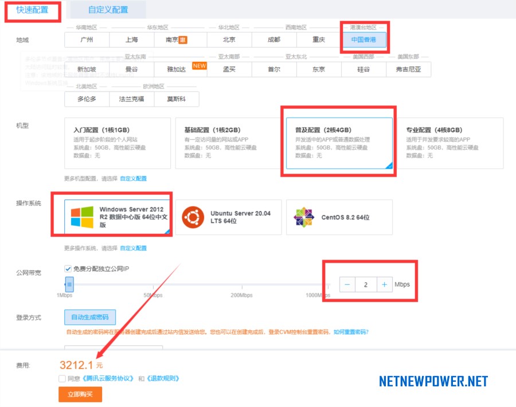Click the Ubuntu logo icon
The width and height of the screenshot is (516, 407).
point(193,217)
